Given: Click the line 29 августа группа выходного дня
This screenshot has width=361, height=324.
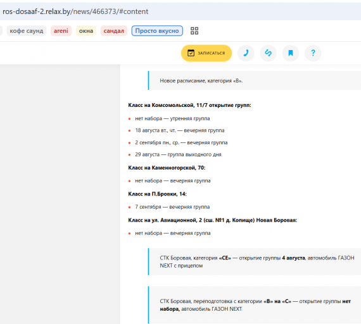Looking at the screenshot, I should (178, 154).
